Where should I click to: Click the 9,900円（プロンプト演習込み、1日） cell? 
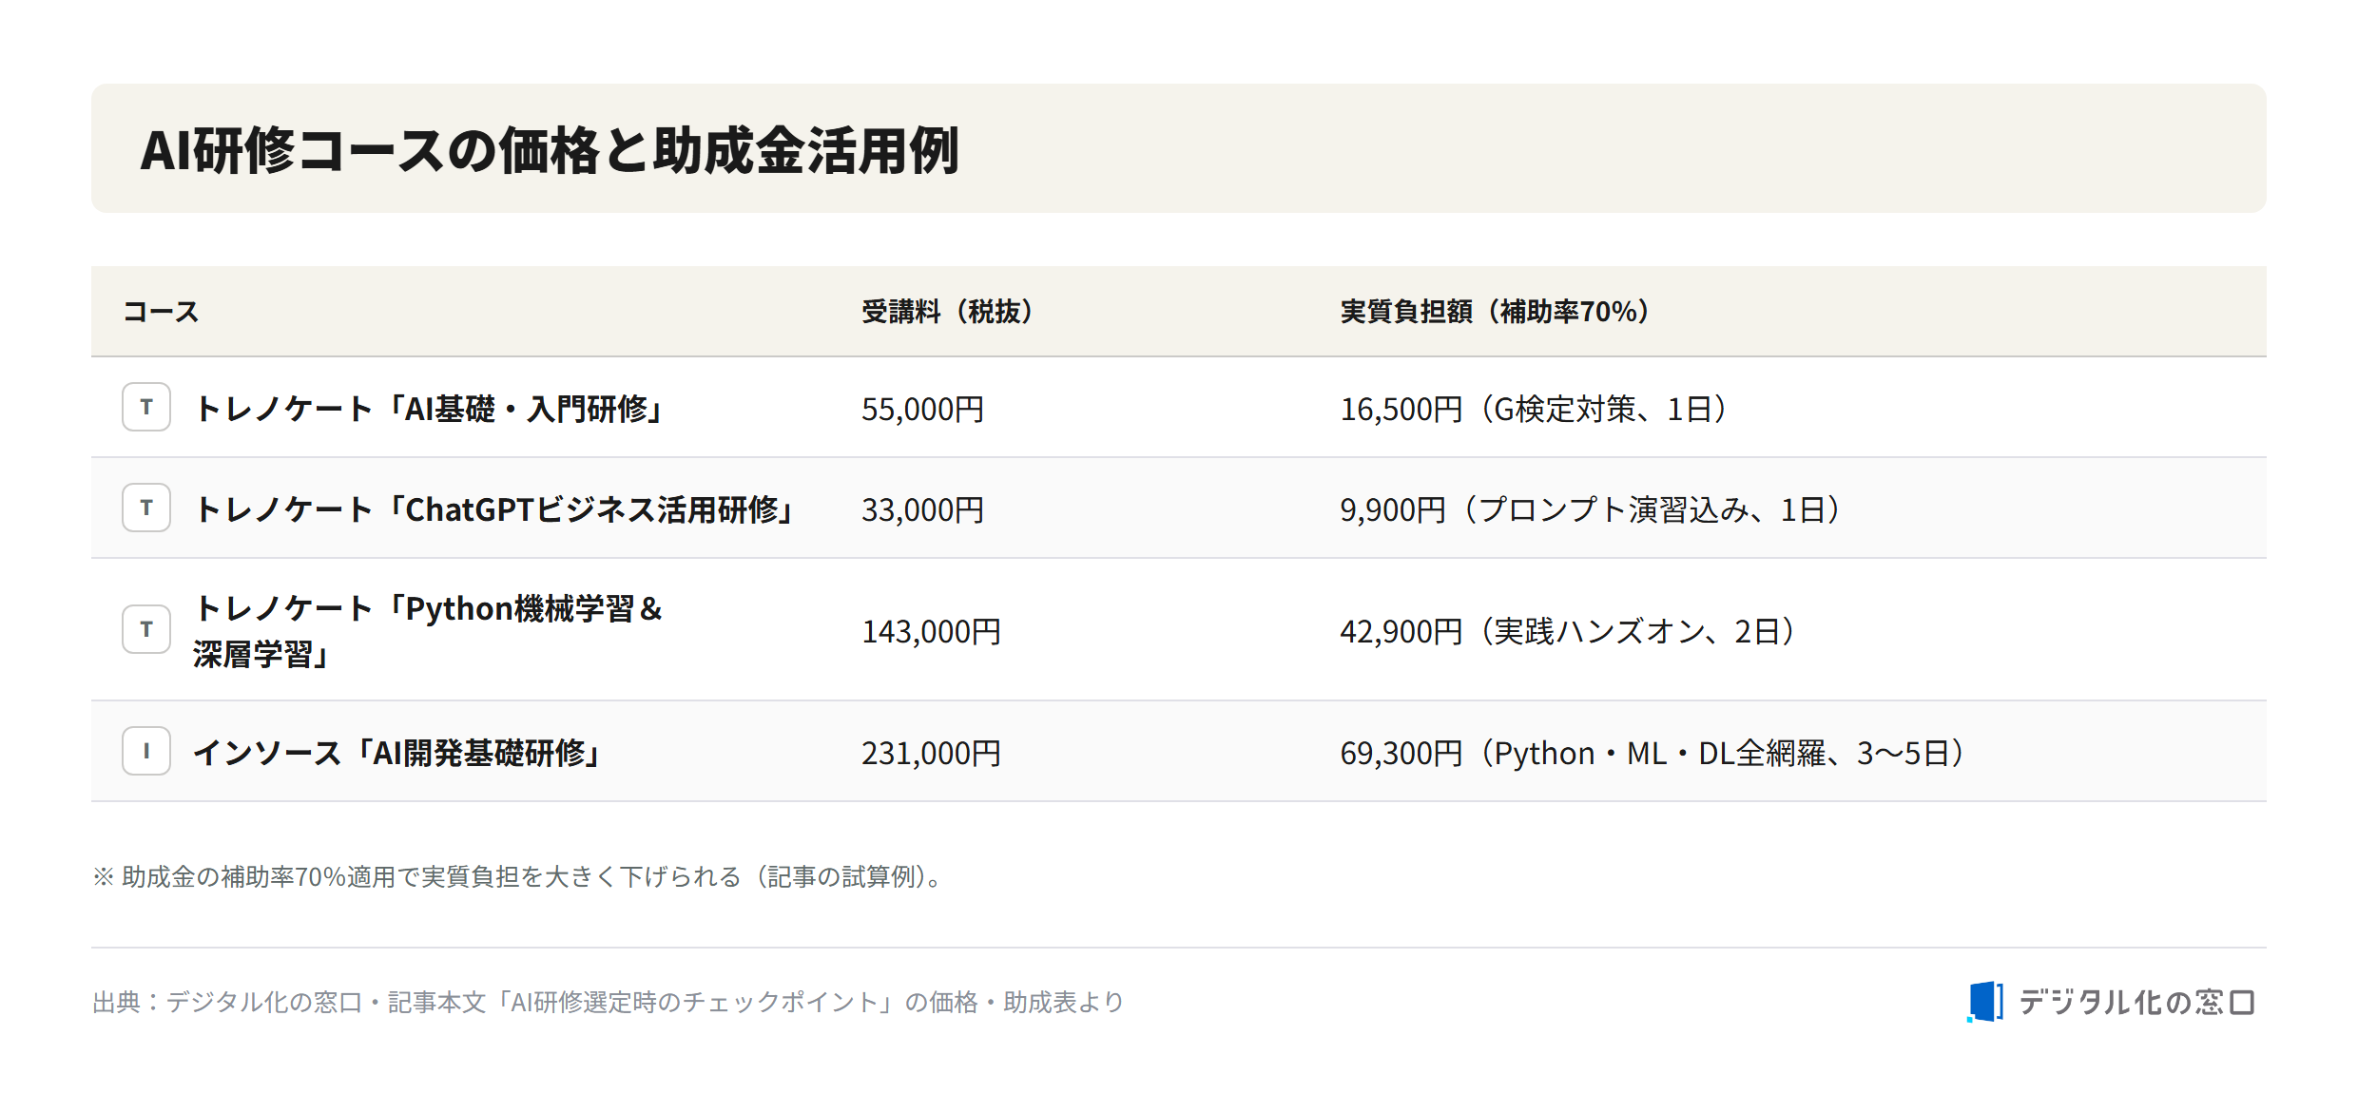coord(1591,509)
